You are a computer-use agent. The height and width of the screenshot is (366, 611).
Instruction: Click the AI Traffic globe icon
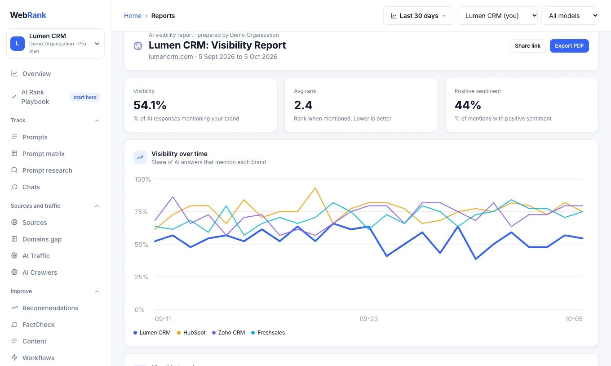tap(14, 256)
